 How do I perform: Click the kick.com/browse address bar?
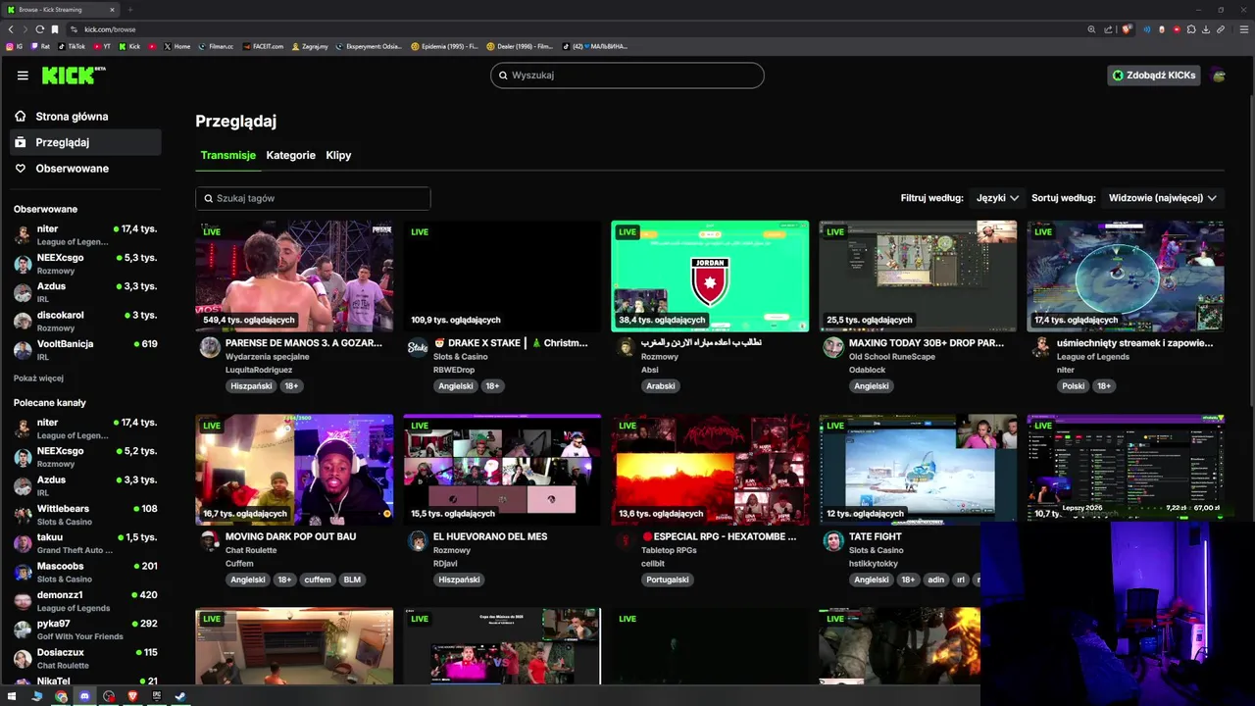pos(578,29)
